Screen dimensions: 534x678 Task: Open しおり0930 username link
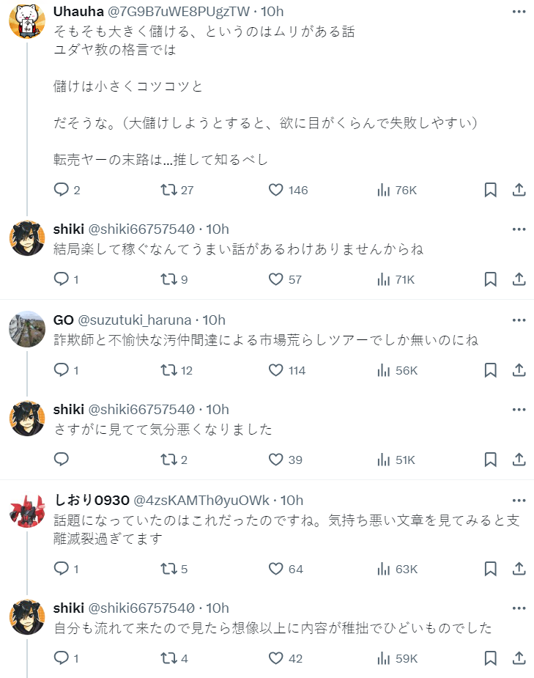pyautogui.click(x=91, y=500)
